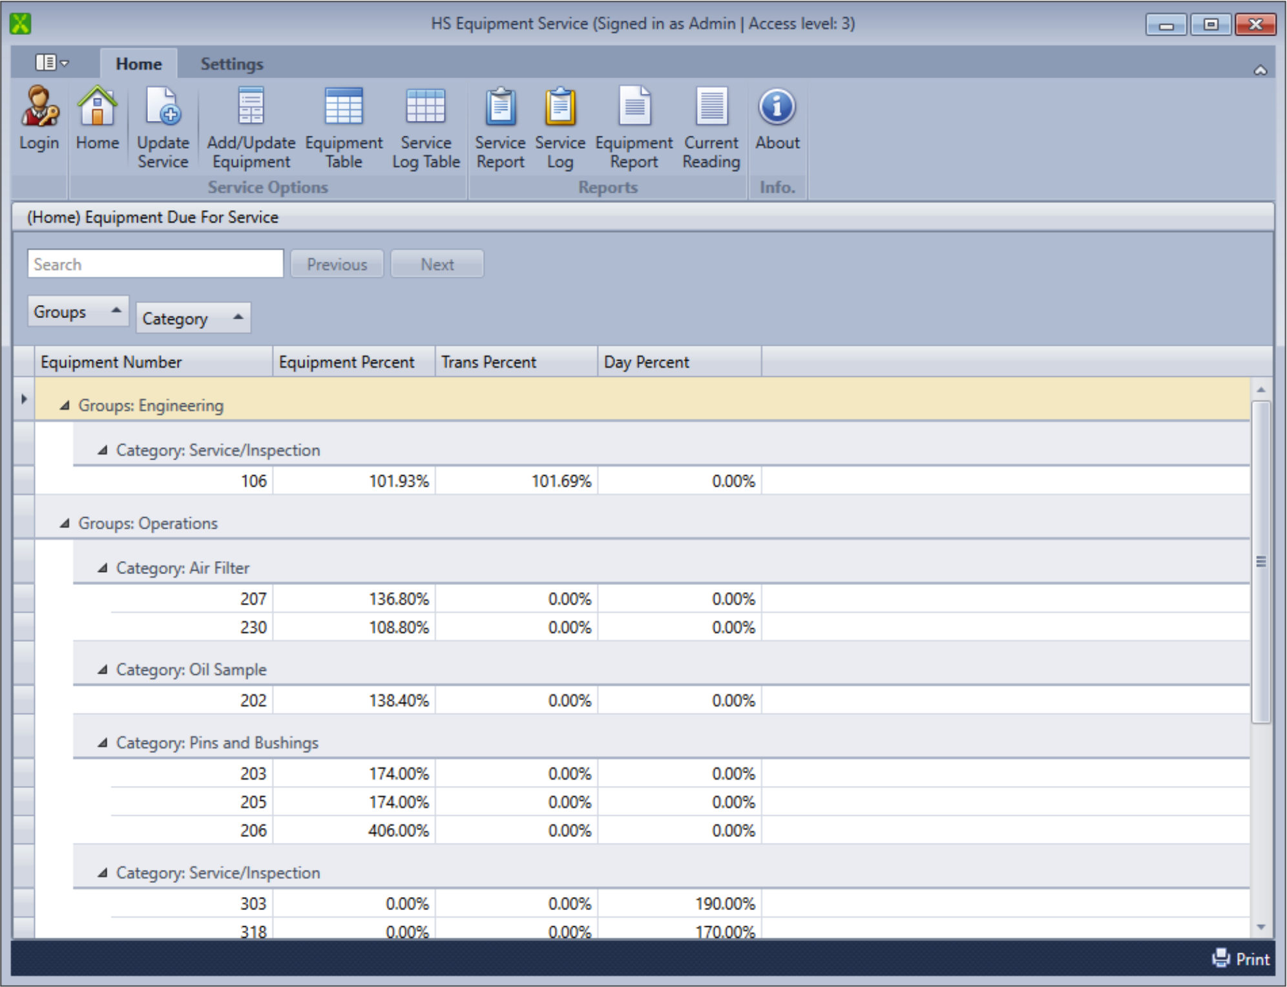Click the Print icon in status bar

1220,958
